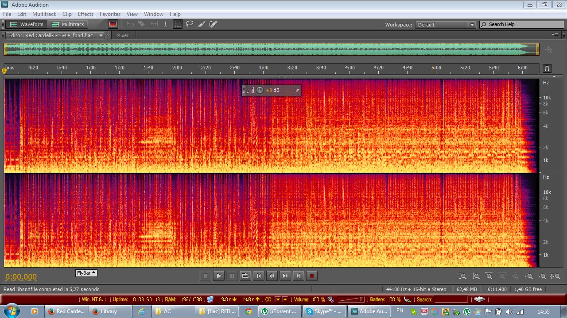
Task: Zoom out full using overview magnifier icon
Action: coord(549,49)
